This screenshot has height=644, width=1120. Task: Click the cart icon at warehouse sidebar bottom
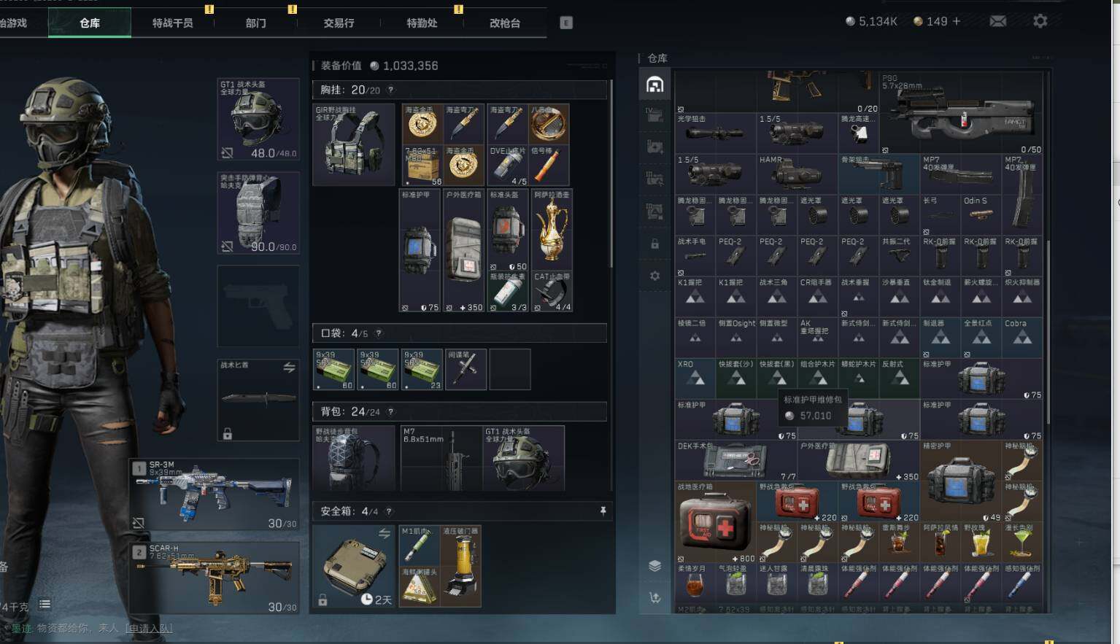(654, 597)
